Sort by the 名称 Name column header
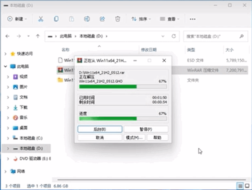 pos(65,50)
